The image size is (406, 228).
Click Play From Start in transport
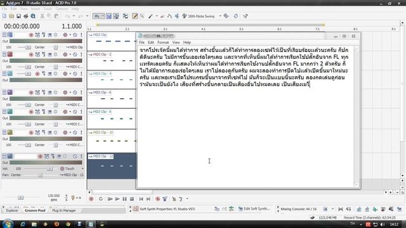click(110, 199)
